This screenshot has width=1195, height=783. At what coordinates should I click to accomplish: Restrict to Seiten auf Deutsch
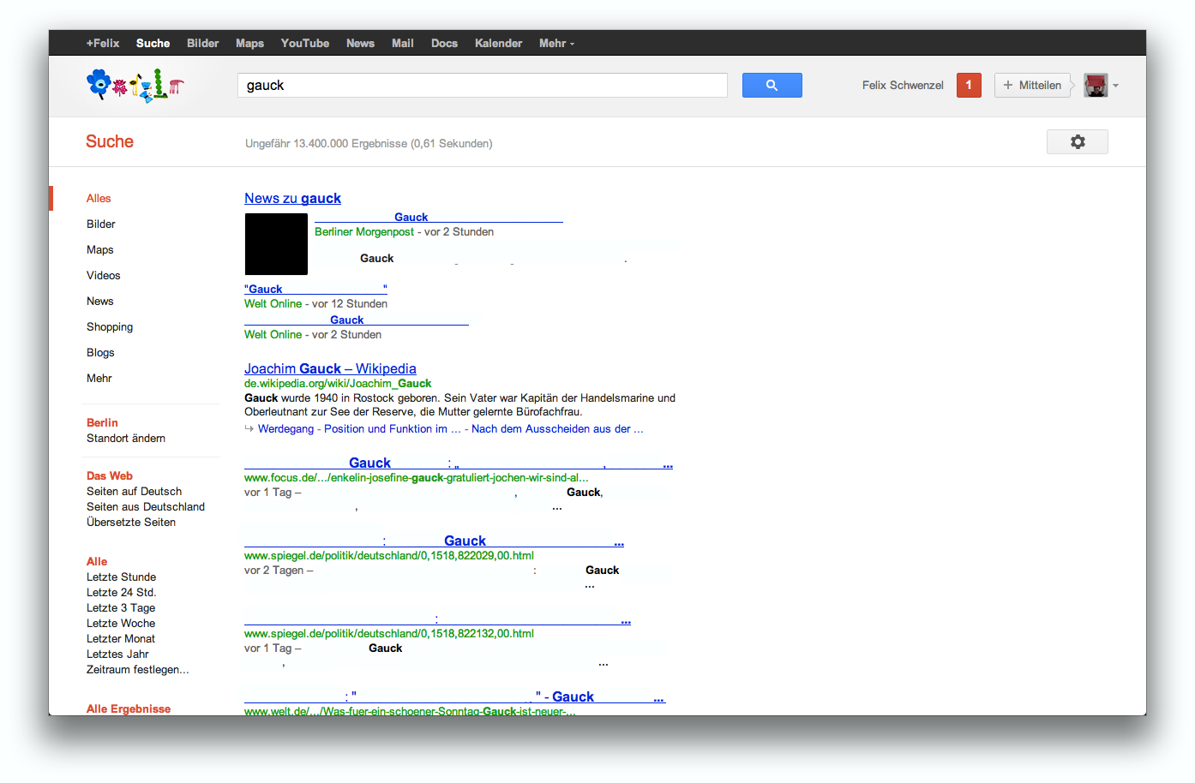pos(134,491)
